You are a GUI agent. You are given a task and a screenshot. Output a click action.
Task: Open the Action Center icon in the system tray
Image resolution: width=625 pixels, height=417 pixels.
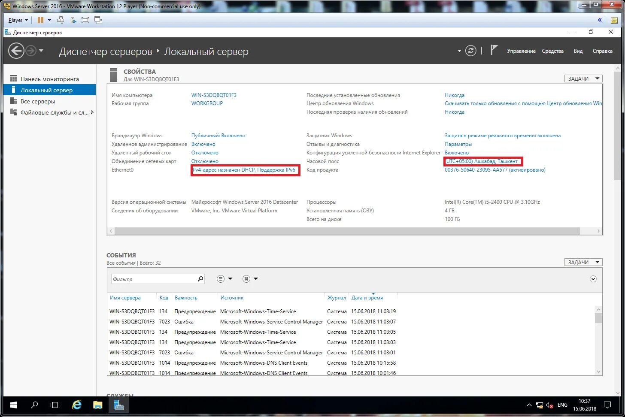point(607,405)
